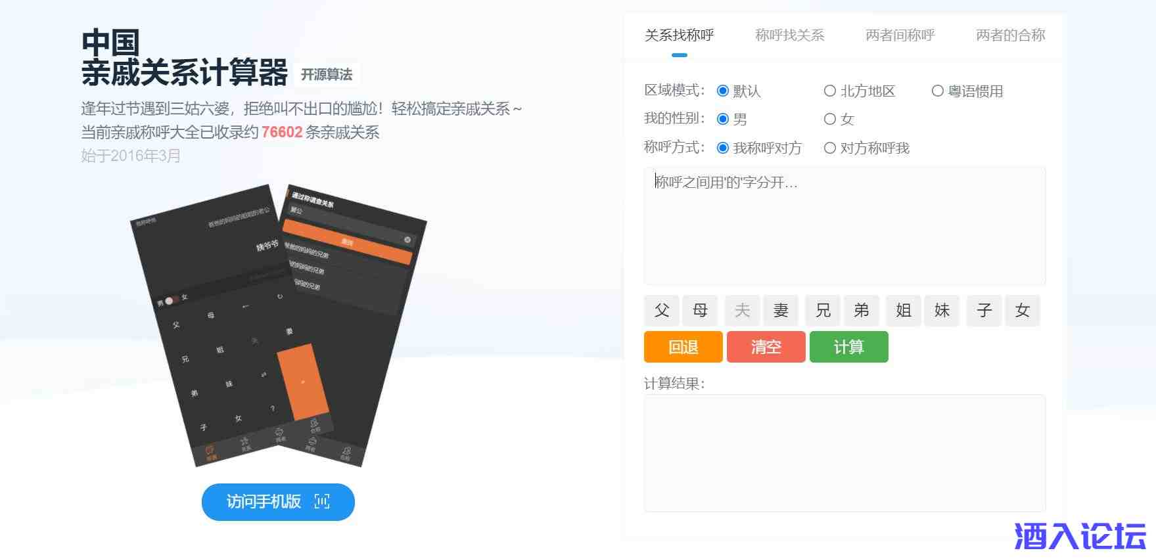Set my gender to 女
This screenshot has height=559, width=1156.
[830, 120]
